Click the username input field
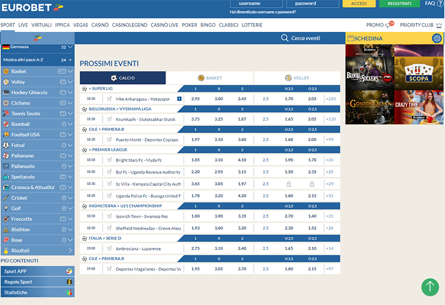This screenshot has width=445, height=305. click(256, 3)
